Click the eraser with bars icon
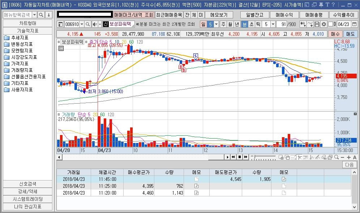 [x=324, y=157]
